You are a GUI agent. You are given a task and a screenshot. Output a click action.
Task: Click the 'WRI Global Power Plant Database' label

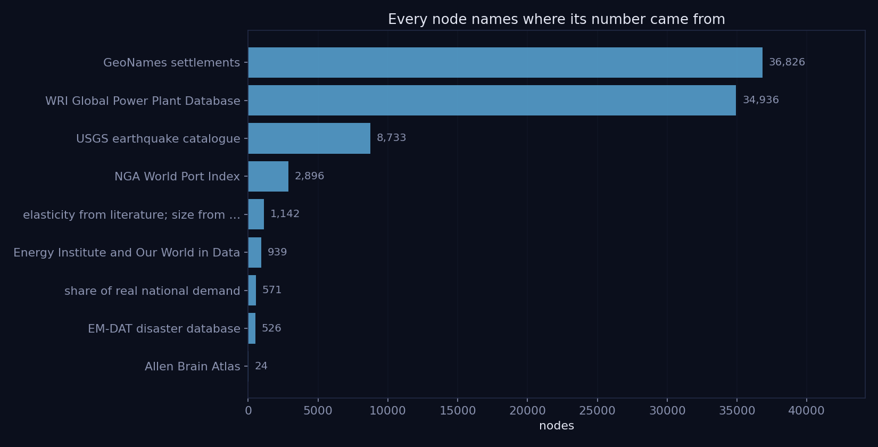pos(143,101)
